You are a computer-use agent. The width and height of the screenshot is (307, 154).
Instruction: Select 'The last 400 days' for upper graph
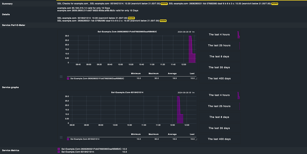coord(219,79)
